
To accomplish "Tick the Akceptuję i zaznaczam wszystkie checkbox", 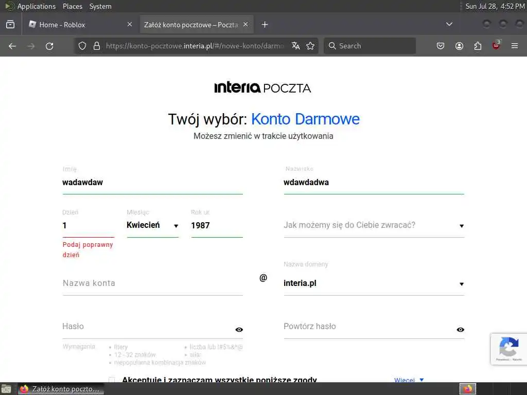I will [112, 380].
